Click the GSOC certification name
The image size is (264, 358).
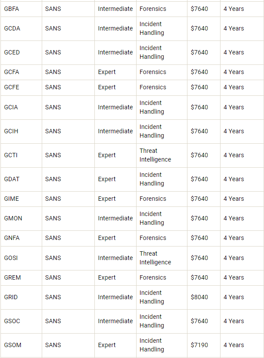click(12, 321)
